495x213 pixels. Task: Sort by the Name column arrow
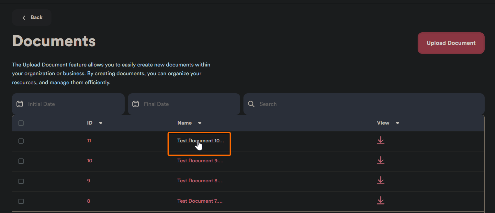[200, 123]
